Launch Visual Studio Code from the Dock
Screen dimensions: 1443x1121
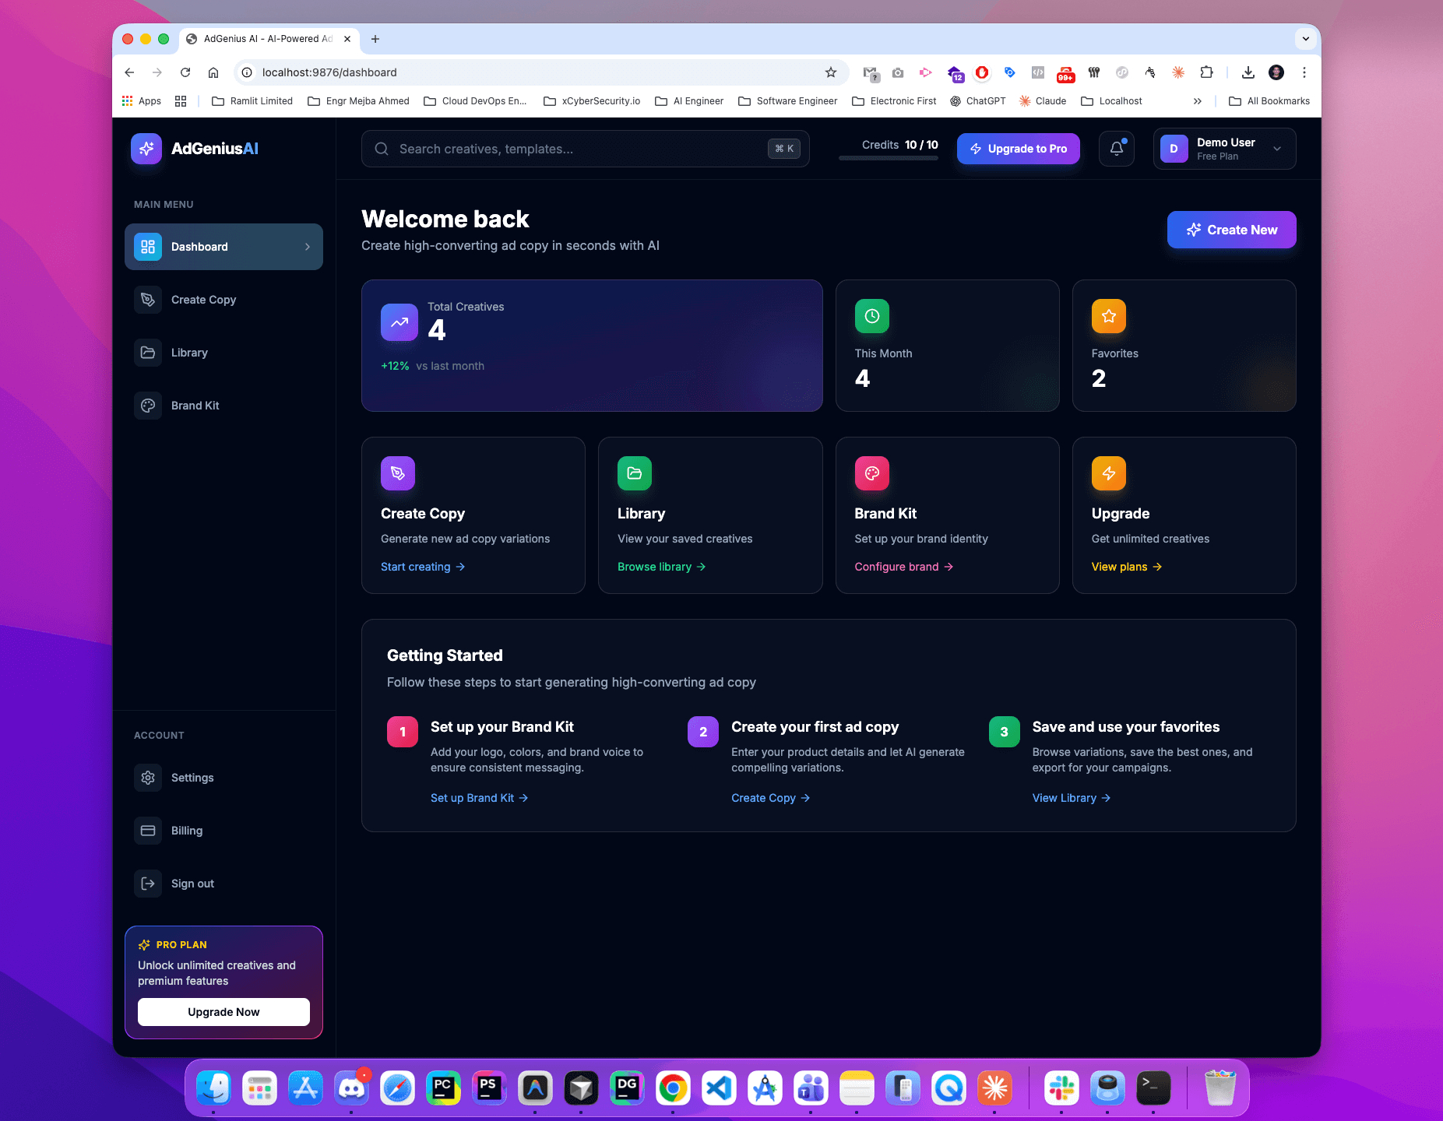tap(718, 1088)
